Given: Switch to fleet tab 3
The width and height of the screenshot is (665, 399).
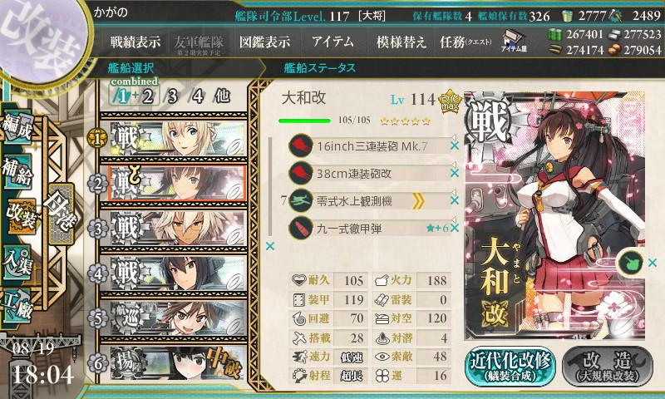Looking at the screenshot, I should click(172, 96).
